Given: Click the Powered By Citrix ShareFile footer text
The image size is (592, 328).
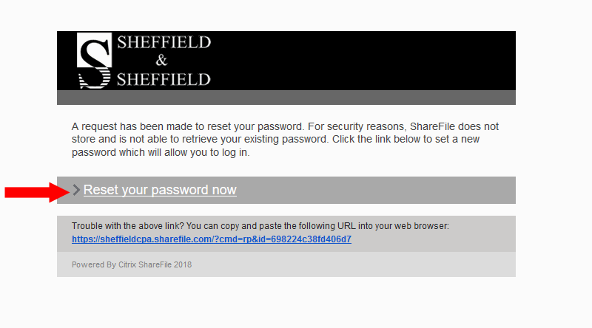Looking at the screenshot, I should 132,264.
